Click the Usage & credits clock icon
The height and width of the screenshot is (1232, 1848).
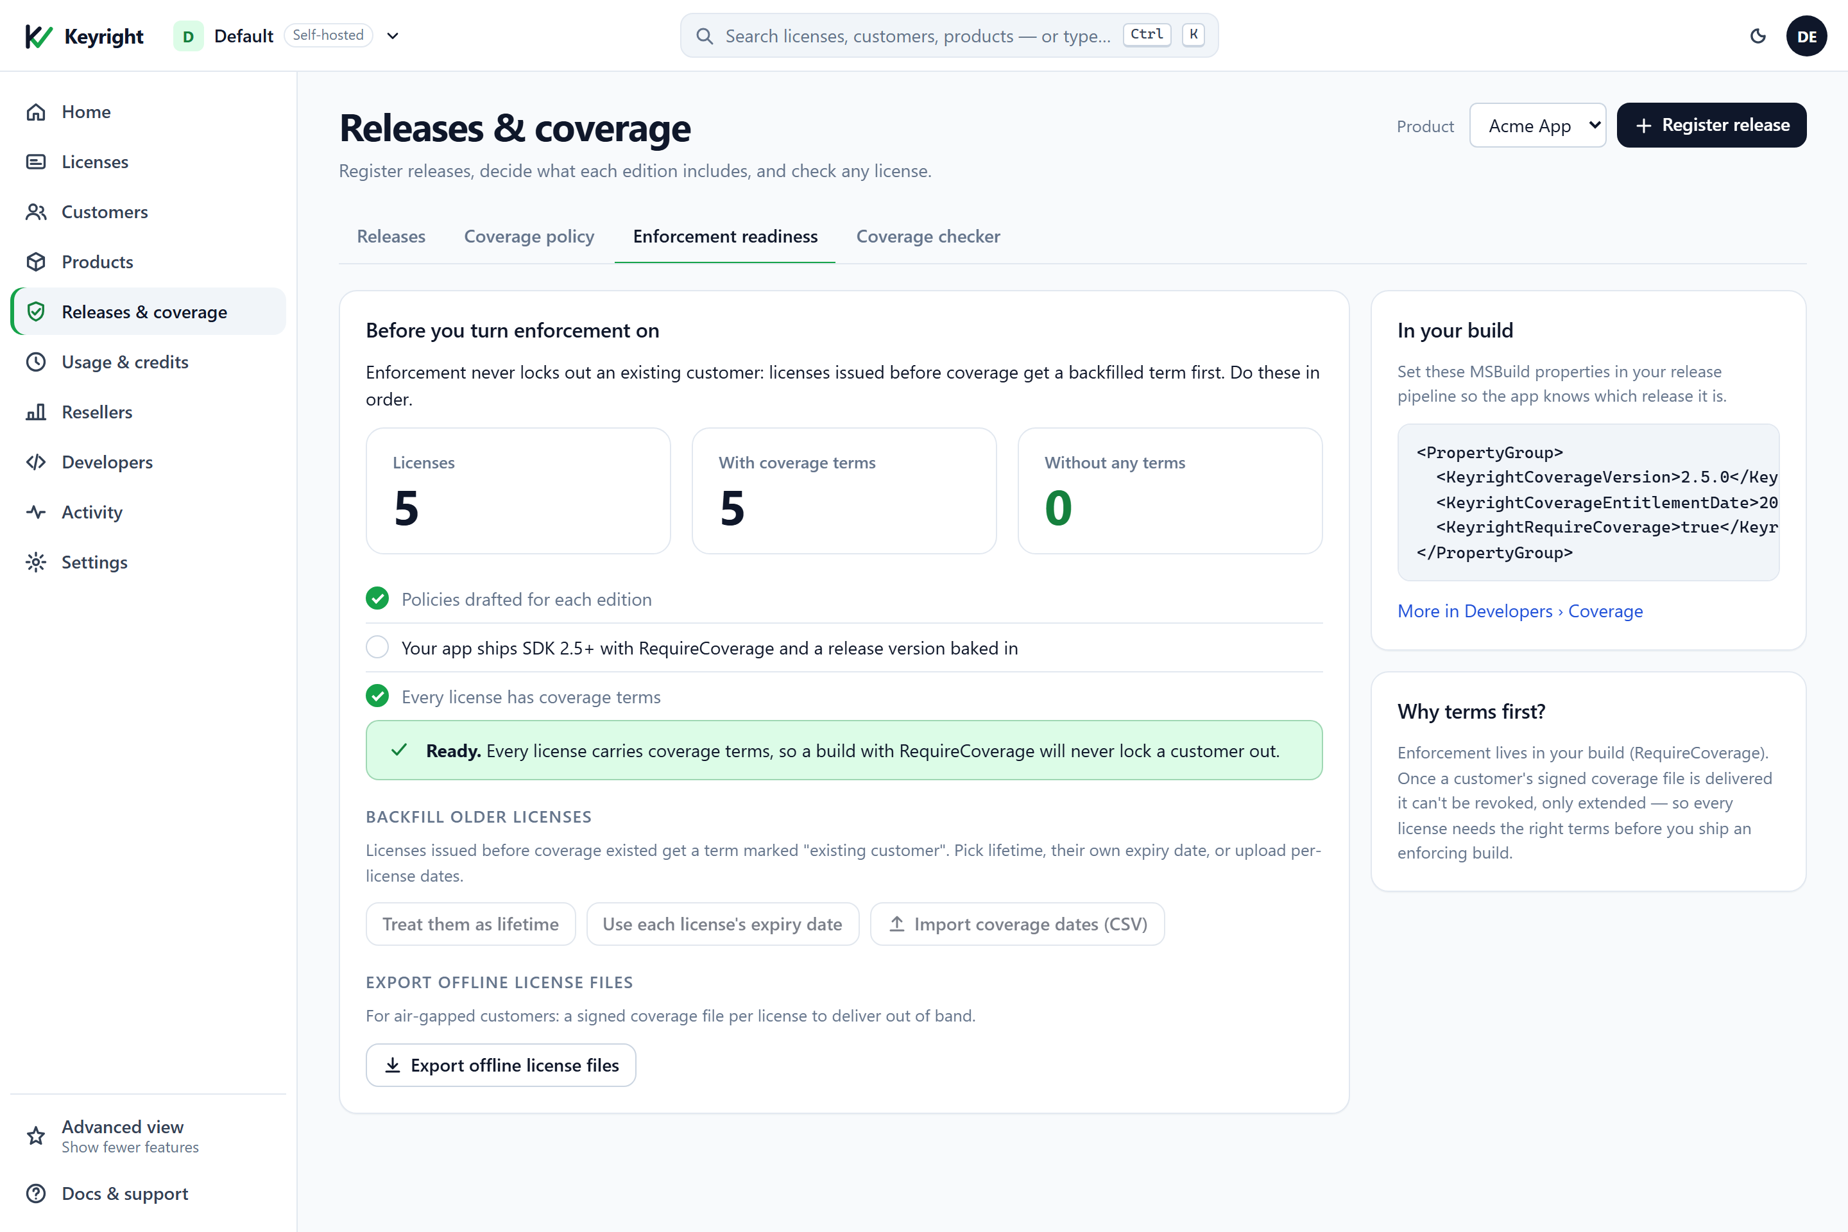pyautogui.click(x=36, y=362)
